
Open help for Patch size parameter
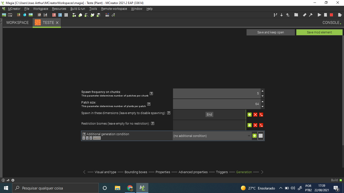(149, 104)
